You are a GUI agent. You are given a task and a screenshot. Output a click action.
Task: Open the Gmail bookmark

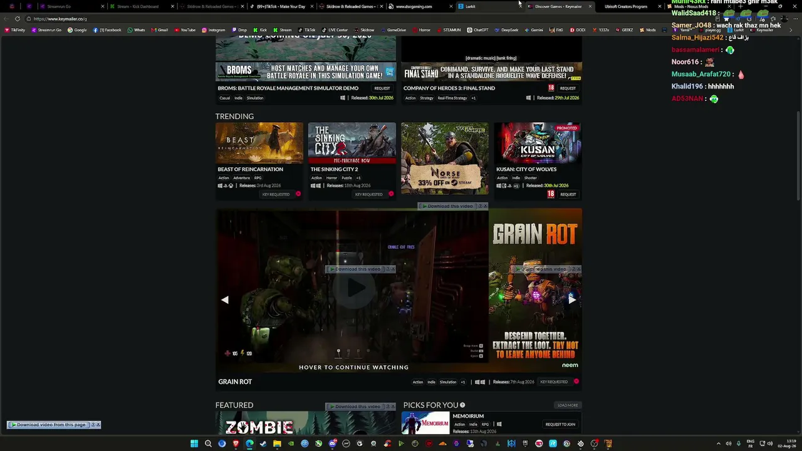[x=159, y=30]
